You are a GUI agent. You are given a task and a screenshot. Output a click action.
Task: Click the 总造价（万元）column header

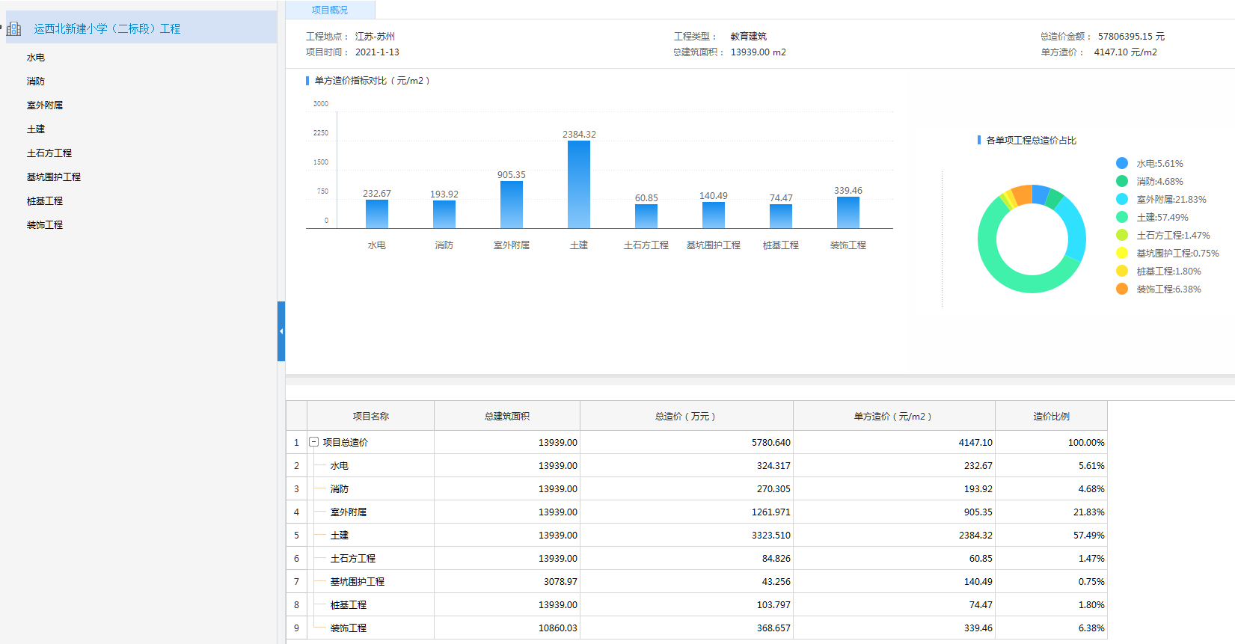[x=686, y=416]
